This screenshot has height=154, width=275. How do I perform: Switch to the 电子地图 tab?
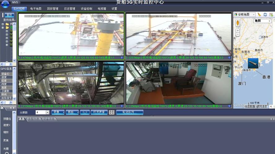coord(36,9)
